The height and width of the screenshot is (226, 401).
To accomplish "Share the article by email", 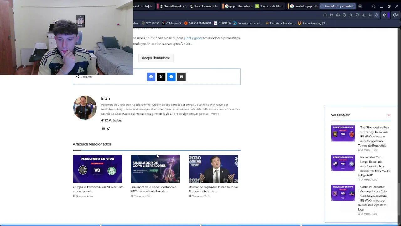I will (181, 77).
